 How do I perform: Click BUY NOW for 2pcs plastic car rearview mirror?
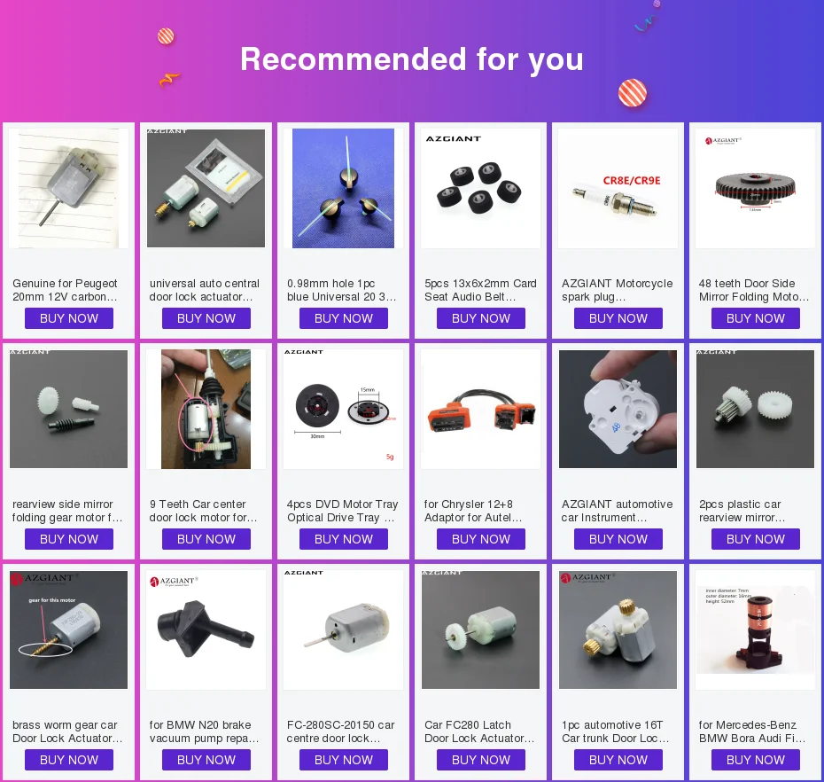(x=755, y=540)
